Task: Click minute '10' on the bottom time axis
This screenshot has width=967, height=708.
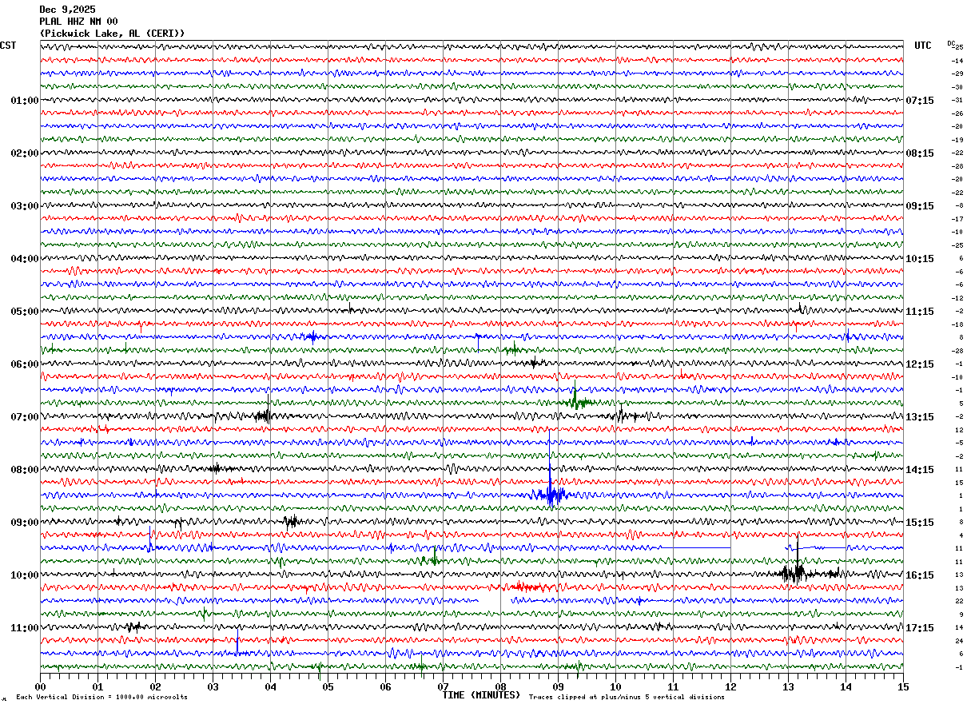Action: (615, 686)
